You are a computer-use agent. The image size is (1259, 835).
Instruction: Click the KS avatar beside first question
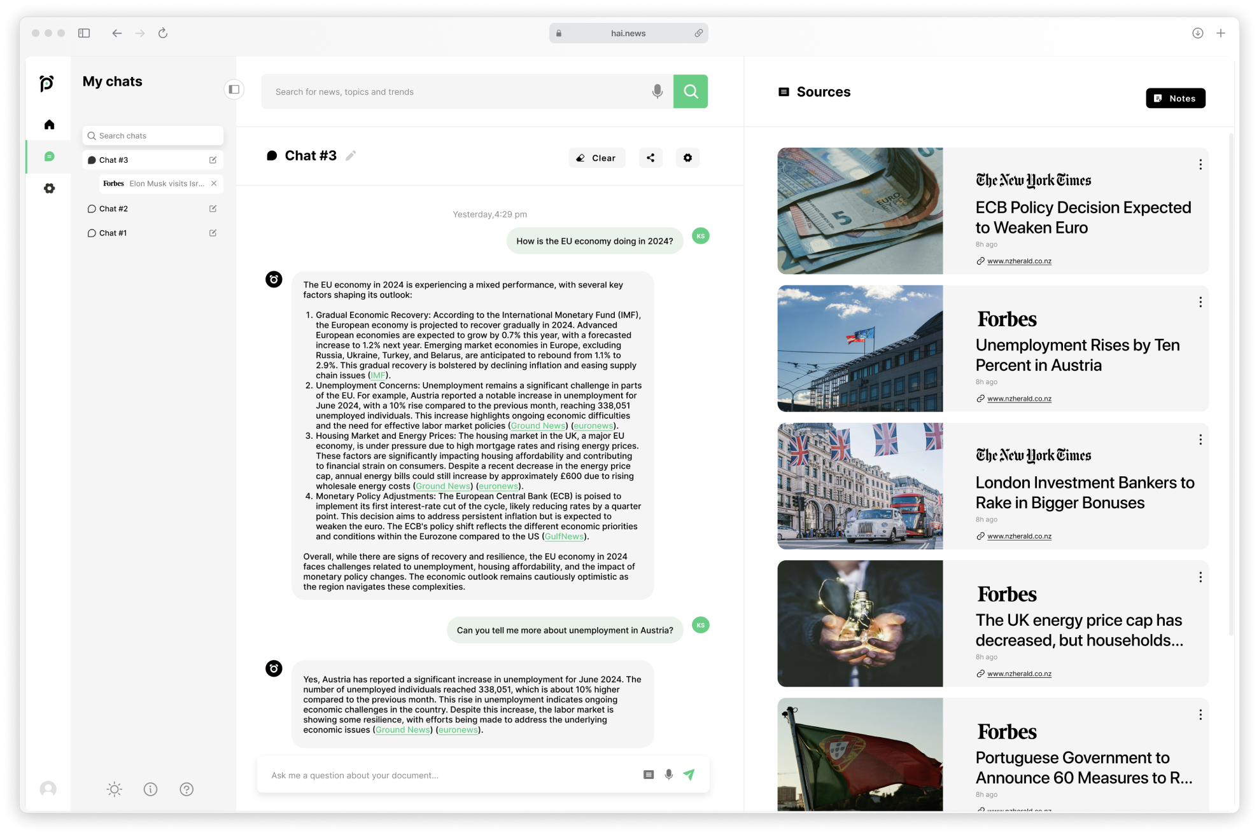[701, 236]
